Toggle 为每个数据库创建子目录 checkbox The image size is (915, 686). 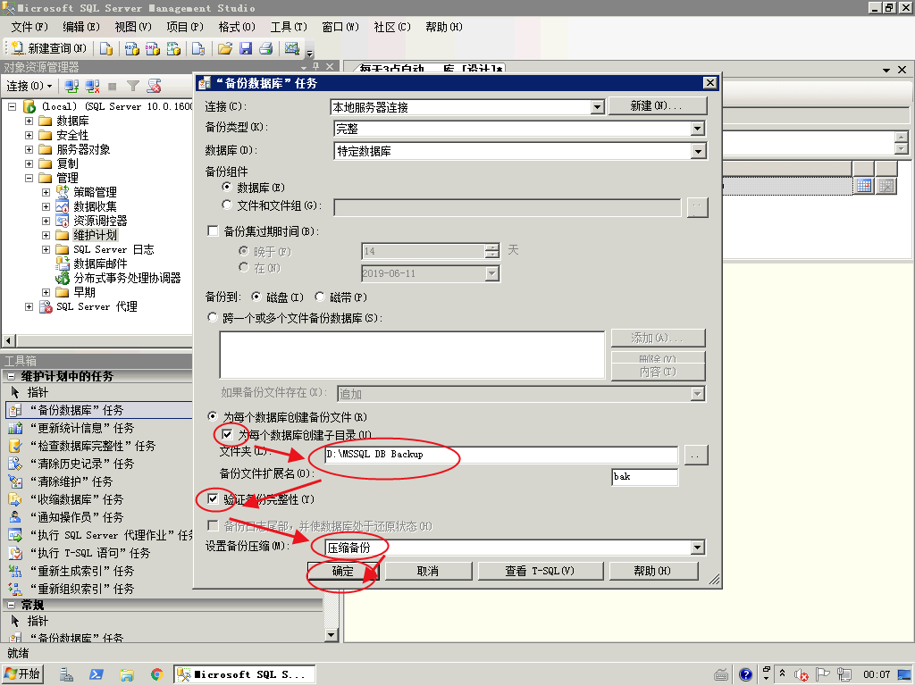[x=228, y=435]
